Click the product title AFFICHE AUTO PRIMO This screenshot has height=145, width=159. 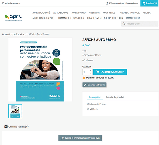[99, 40]
